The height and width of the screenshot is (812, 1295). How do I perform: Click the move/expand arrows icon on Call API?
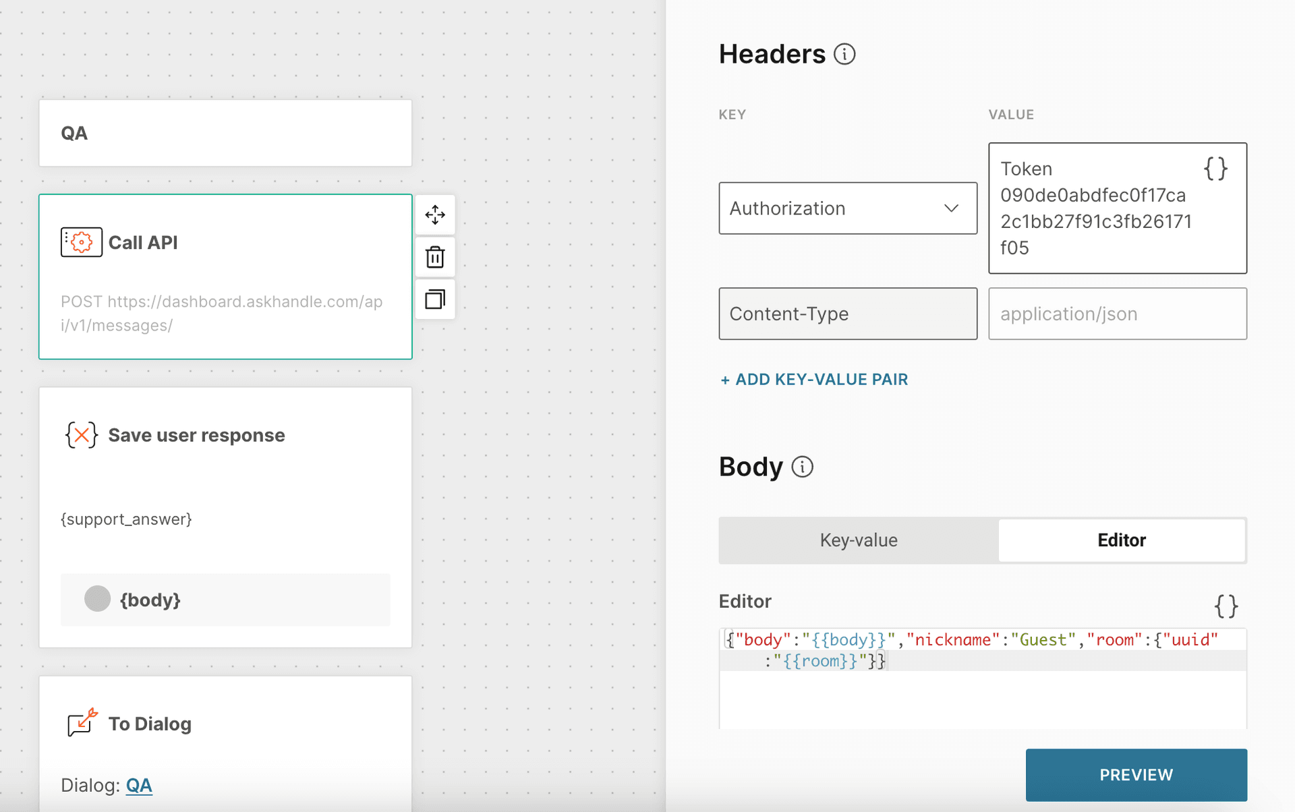434,214
